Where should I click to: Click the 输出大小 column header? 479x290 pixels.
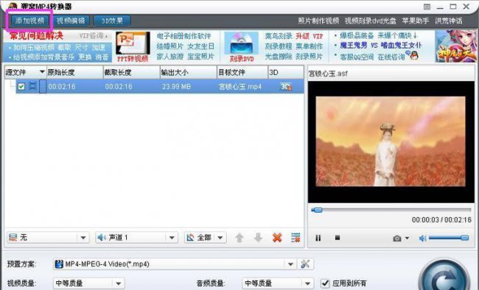tap(188, 72)
